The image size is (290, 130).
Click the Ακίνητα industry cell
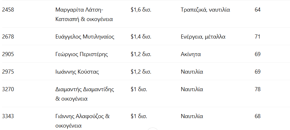click(x=191, y=54)
